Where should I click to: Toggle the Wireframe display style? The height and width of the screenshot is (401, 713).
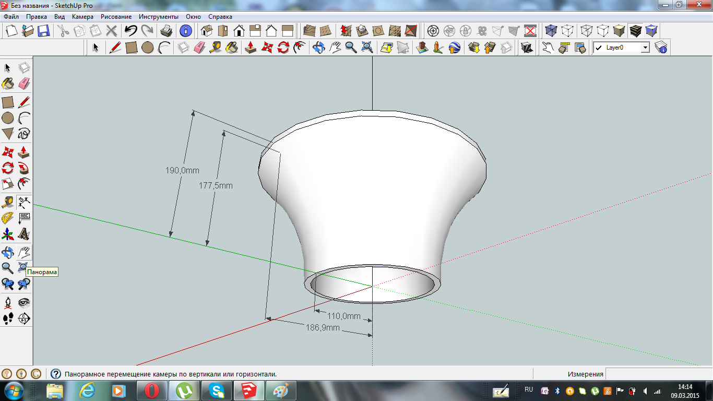click(587, 31)
